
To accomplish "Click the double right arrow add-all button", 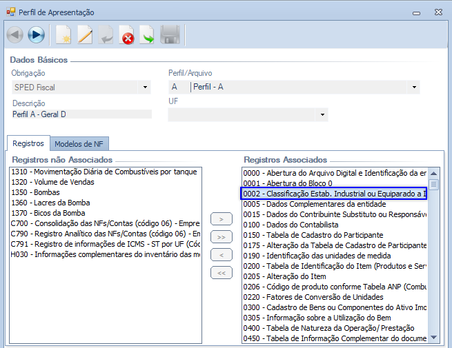I will pos(221,237).
